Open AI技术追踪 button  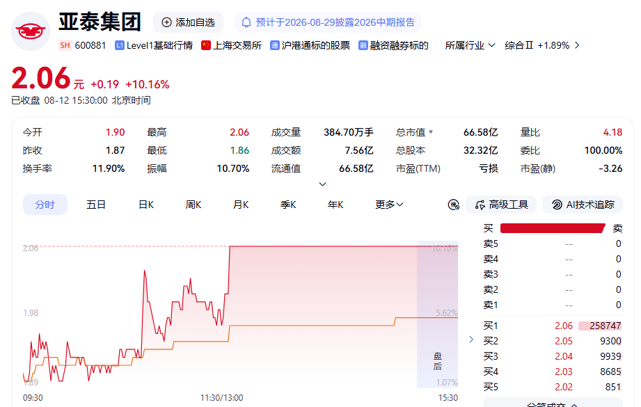[x=583, y=205]
